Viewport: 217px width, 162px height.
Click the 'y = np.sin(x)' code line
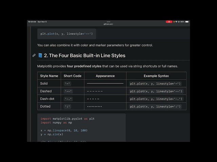52,134
